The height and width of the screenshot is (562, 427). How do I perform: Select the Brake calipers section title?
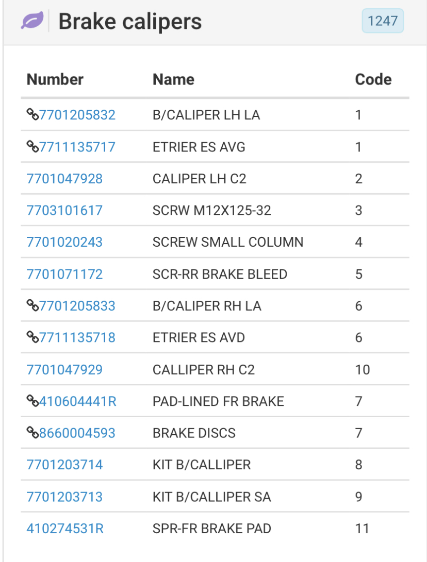click(x=130, y=21)
